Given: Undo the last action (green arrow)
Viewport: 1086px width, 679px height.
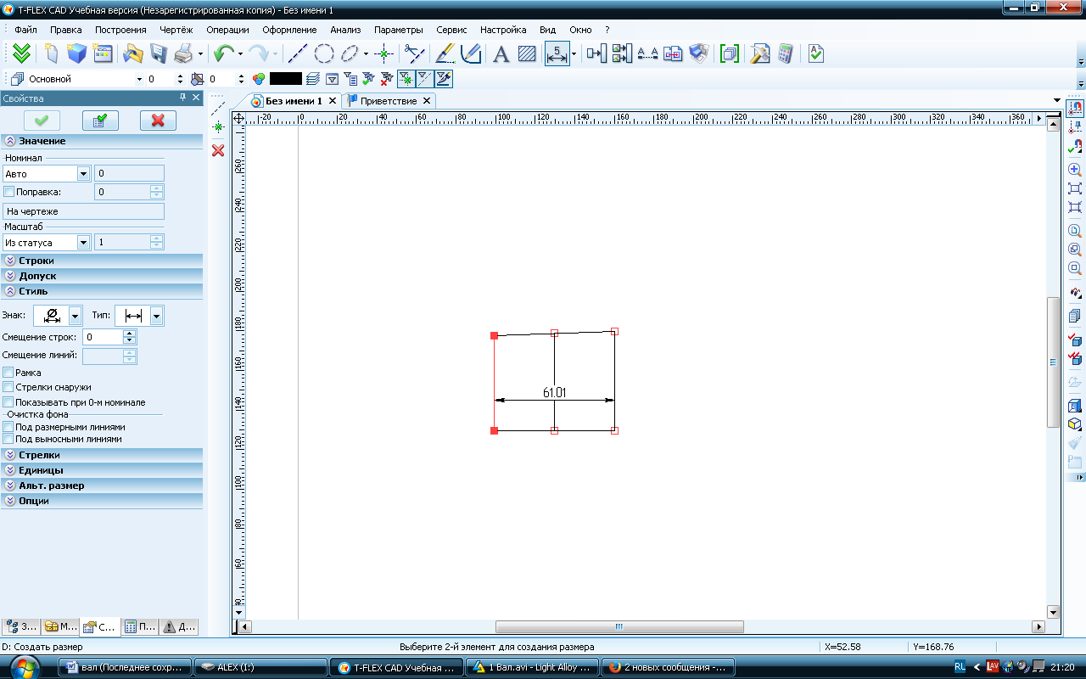Looking at the screenshot, I should coord(223,53).
